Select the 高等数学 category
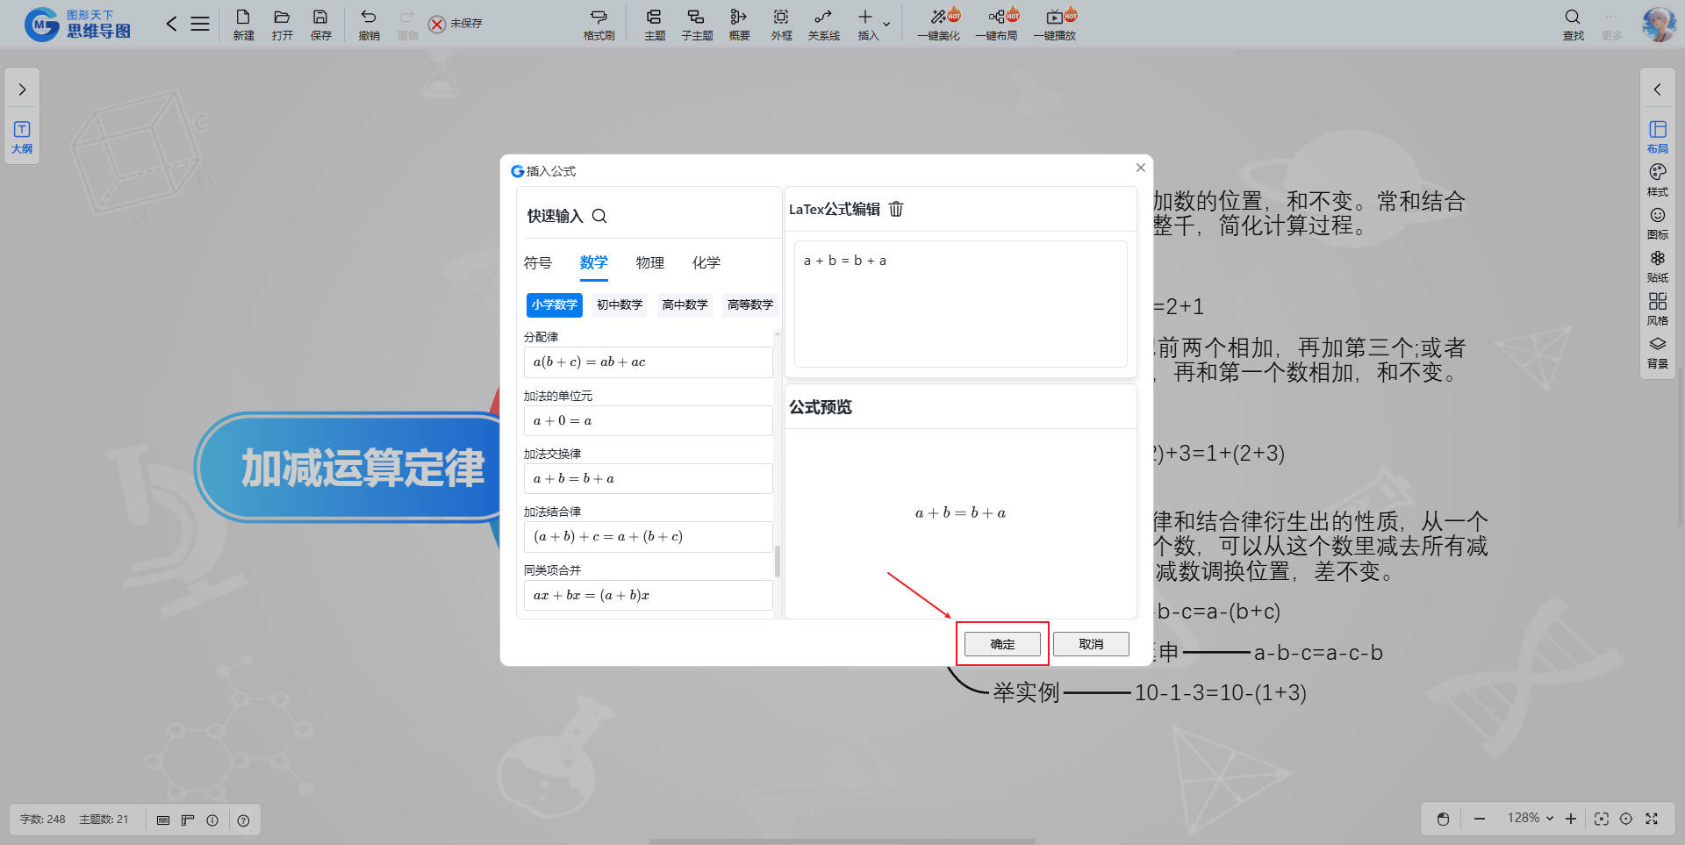The image size is (1685, 845). click(x=749, y=304)
